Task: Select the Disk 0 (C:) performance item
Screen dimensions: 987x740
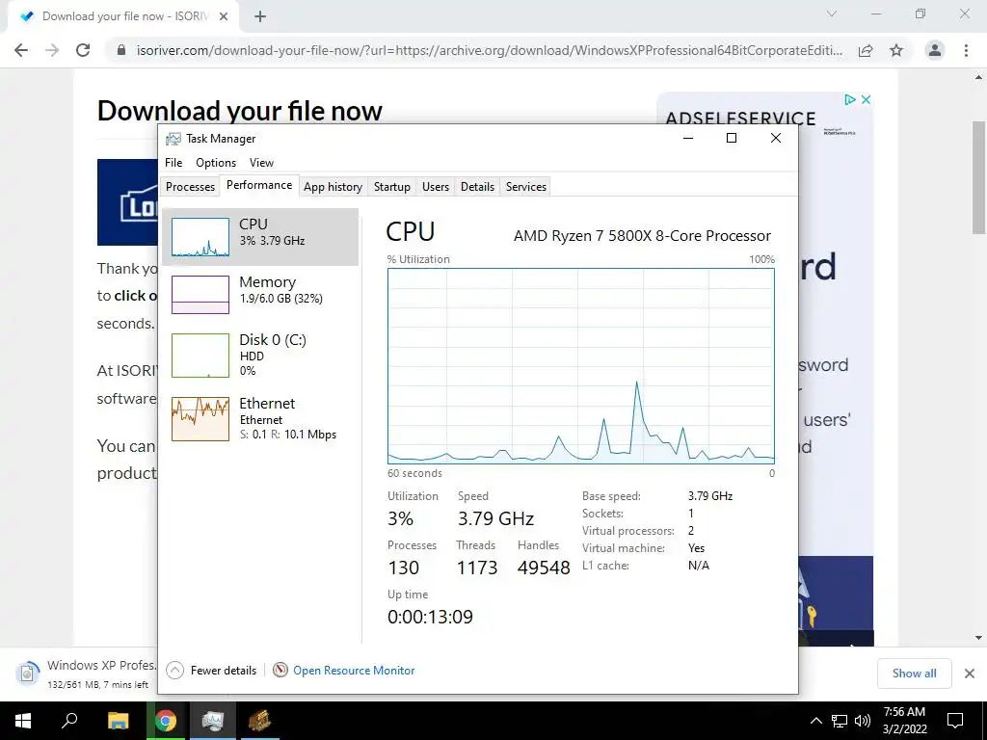Action: click(x=260, y=355)
